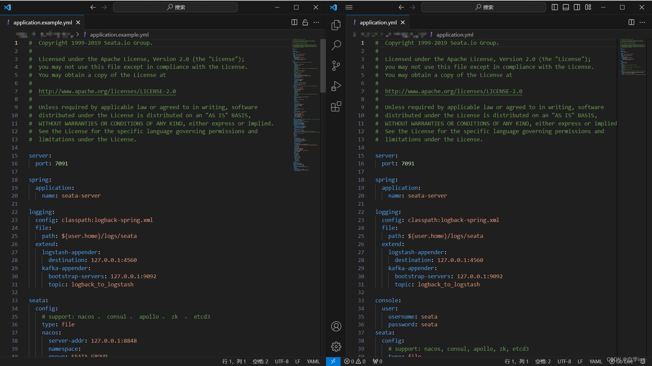652x366 pixels.
Task: Open forwarded ports indicator in status bar
Action: tap(378, 361)
